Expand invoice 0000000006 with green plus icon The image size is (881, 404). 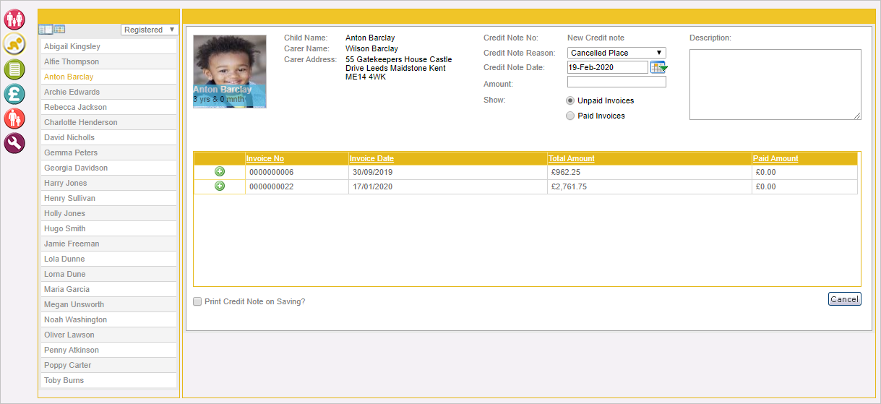point(220,172)
